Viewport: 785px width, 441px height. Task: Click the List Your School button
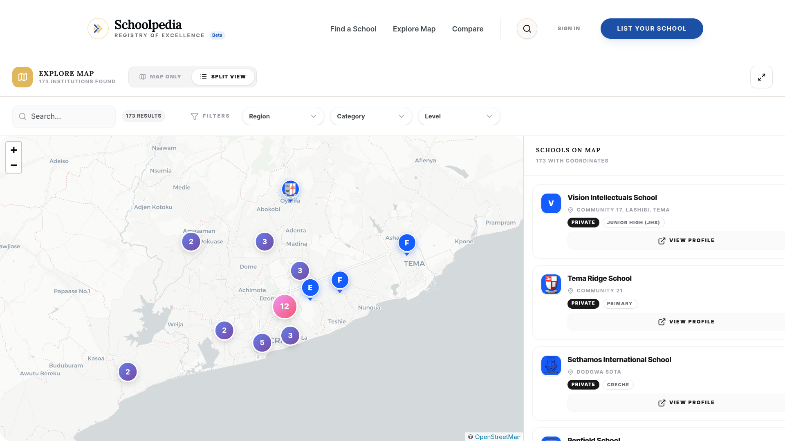click(x=652, y=29)
